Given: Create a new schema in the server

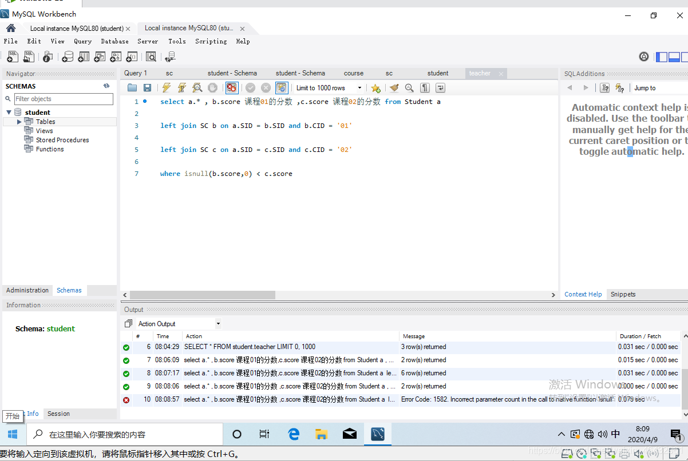Looking at the screenshot, I should [68, 57].
